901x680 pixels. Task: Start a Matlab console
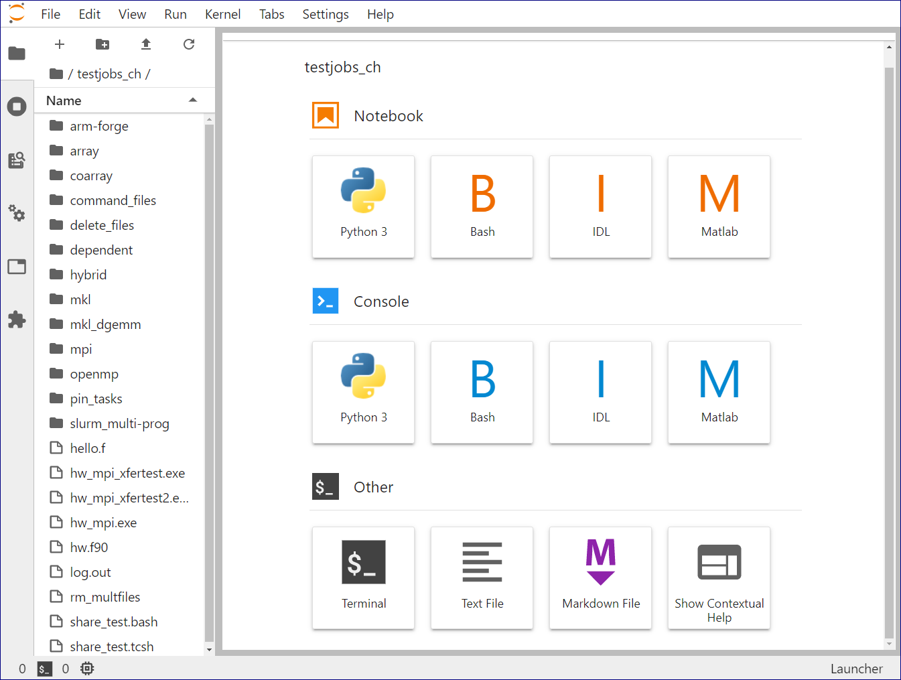coord(719,392)
